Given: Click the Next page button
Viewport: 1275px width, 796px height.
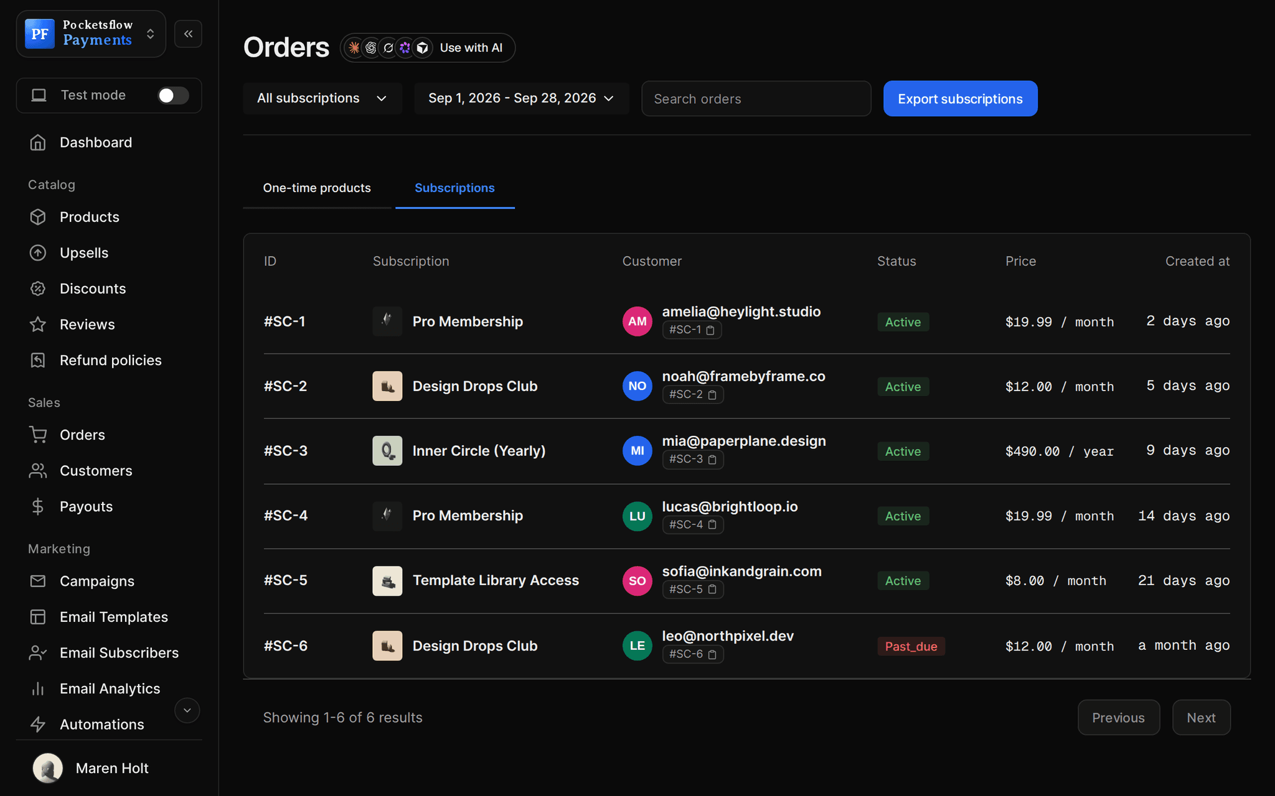Looking at the screenshot, I should click(1201, 718).
